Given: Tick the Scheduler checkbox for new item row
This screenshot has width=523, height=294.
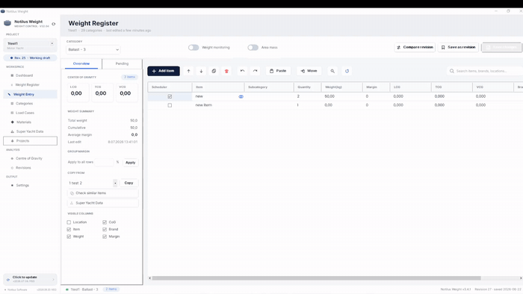Looking at the screenshot, I should [x=170, y=105].
